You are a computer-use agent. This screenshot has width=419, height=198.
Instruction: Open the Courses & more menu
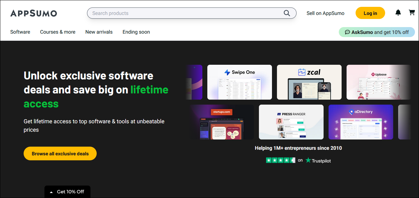[x=58, y=32]
